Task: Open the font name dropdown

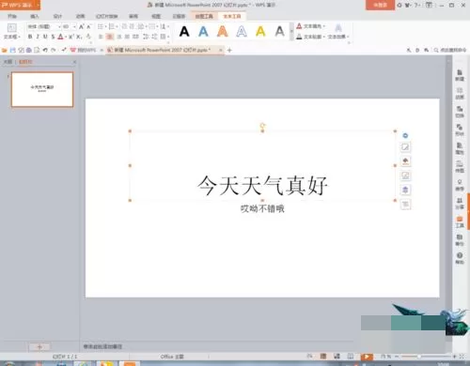Action: tap(59, 27)
